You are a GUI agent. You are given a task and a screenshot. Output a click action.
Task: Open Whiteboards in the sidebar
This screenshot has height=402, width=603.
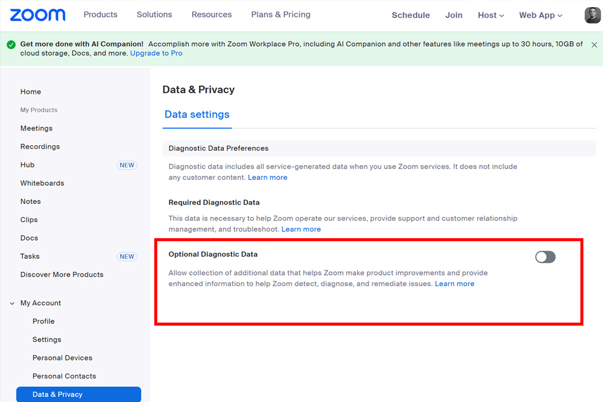point(42,183)
